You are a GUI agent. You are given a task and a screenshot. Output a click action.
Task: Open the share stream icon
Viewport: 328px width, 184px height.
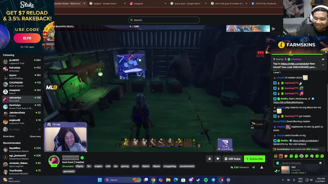click(x=253, y=167)
